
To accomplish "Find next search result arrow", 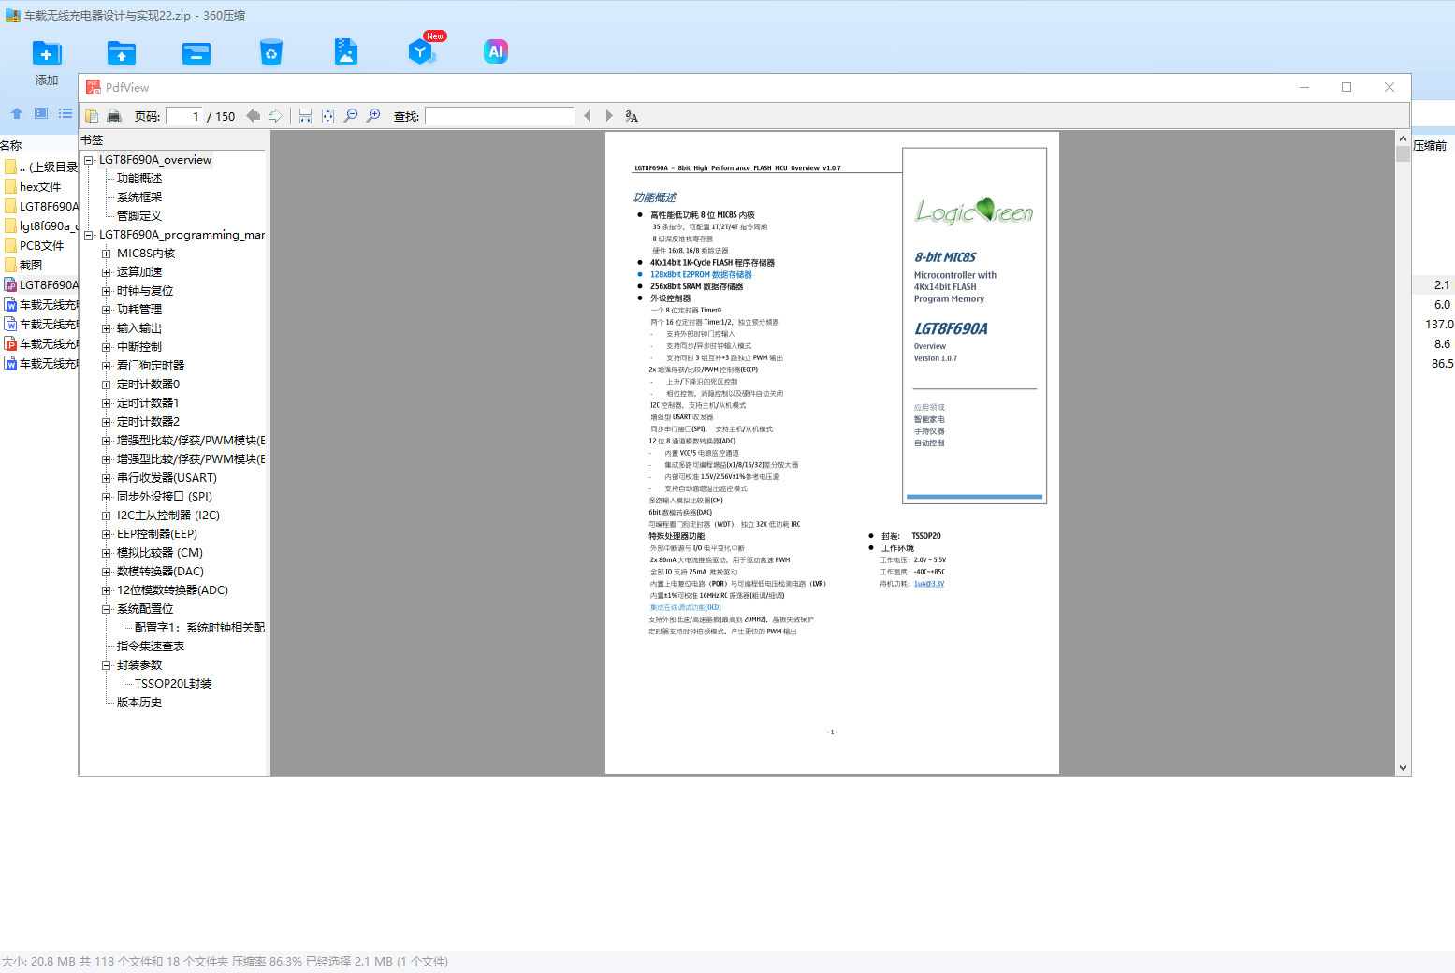I will point(609,116).
